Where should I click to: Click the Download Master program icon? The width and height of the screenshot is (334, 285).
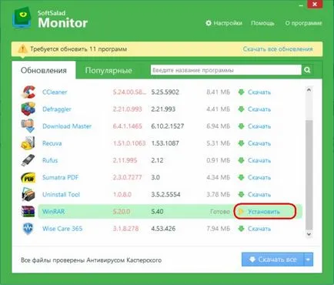[x=28, y=126]
